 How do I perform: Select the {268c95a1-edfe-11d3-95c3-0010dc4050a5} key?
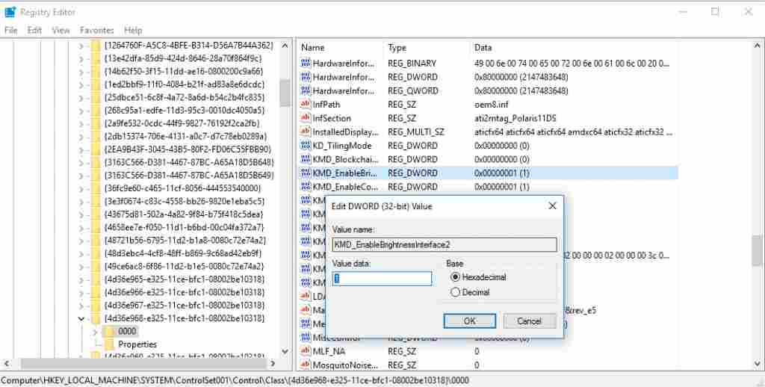click(x=184, y=111)
